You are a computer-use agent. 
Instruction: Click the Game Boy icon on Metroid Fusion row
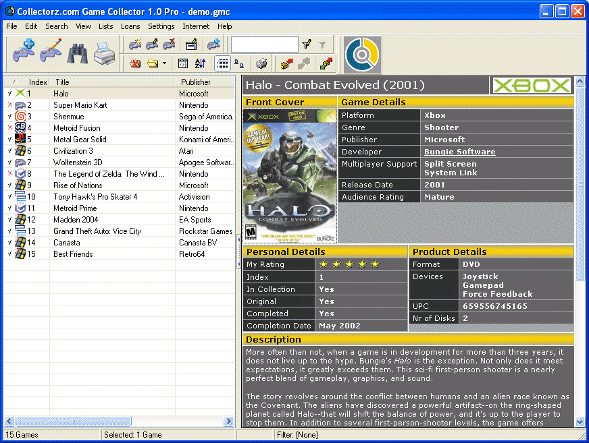click(20, 128)
